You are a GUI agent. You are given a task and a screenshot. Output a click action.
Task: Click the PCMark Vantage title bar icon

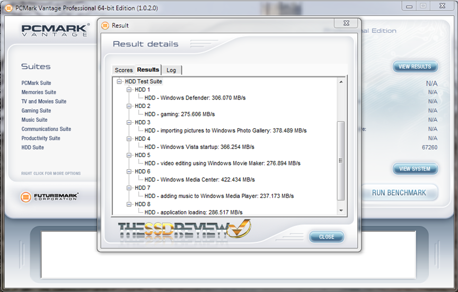click(9, 8)
